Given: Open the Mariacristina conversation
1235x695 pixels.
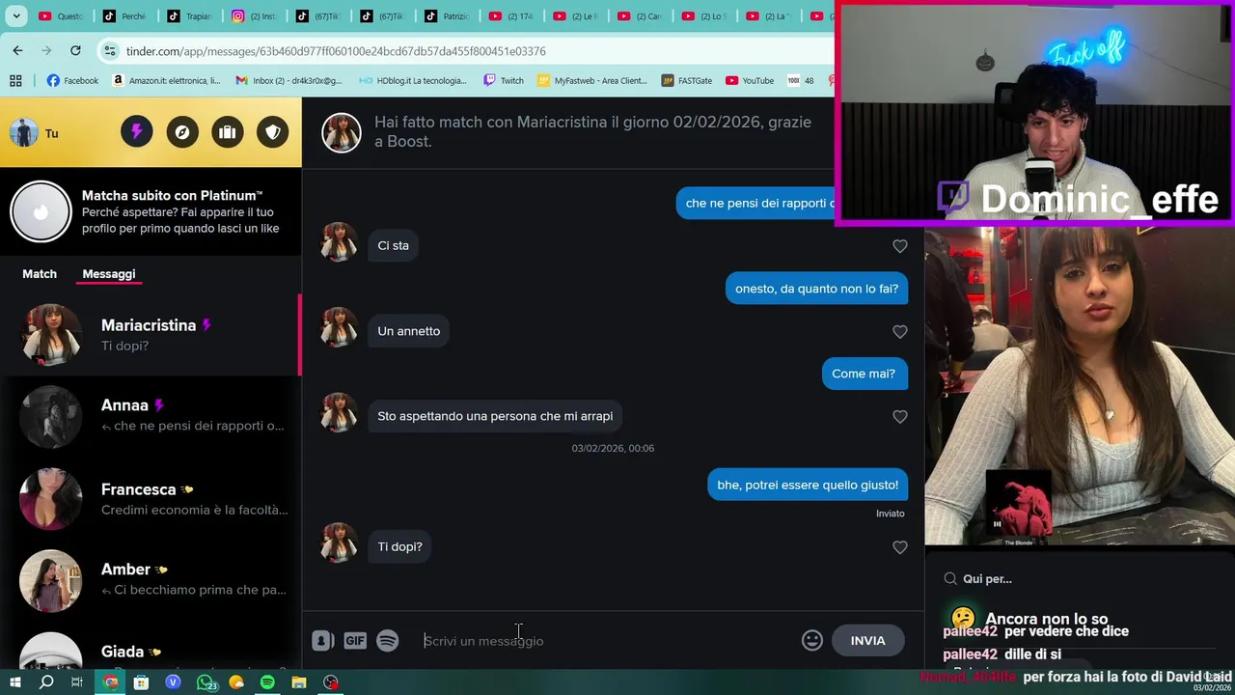Looking at the screenshot, I should pos(151,335).
